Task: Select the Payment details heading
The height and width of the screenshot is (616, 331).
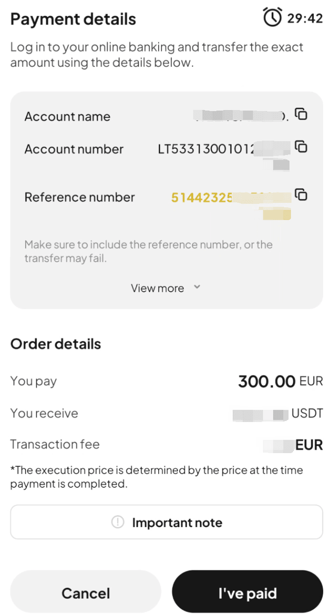Action: 73,19
